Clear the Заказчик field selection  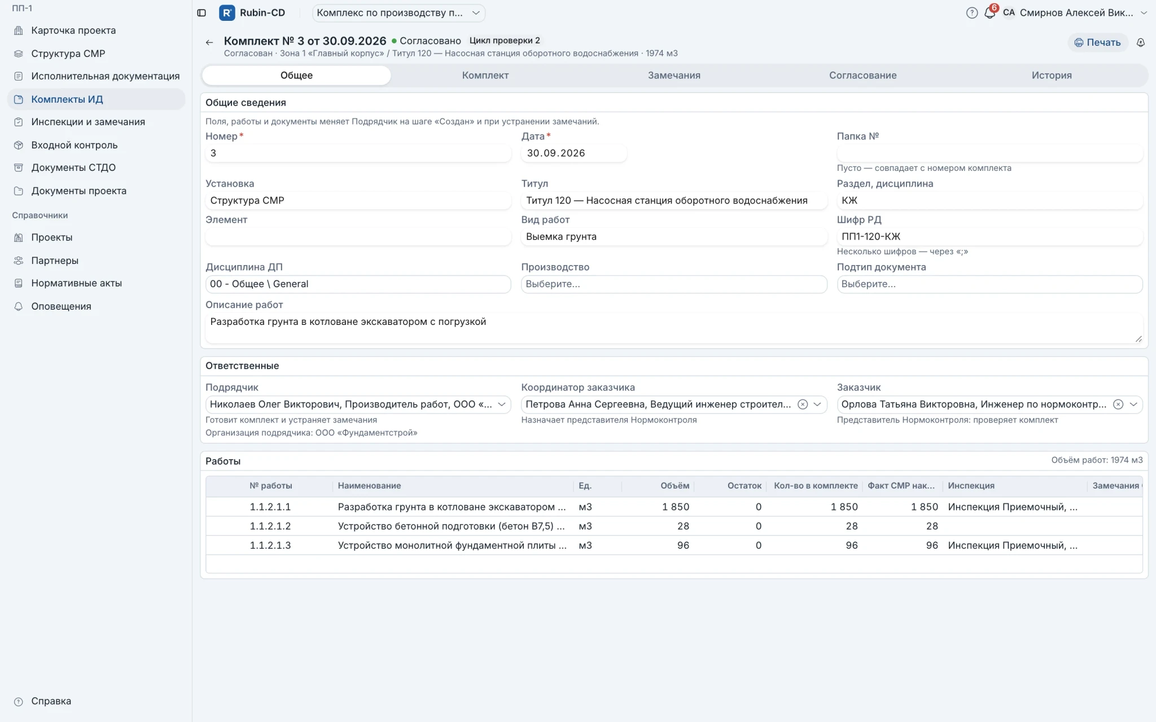1118,404
